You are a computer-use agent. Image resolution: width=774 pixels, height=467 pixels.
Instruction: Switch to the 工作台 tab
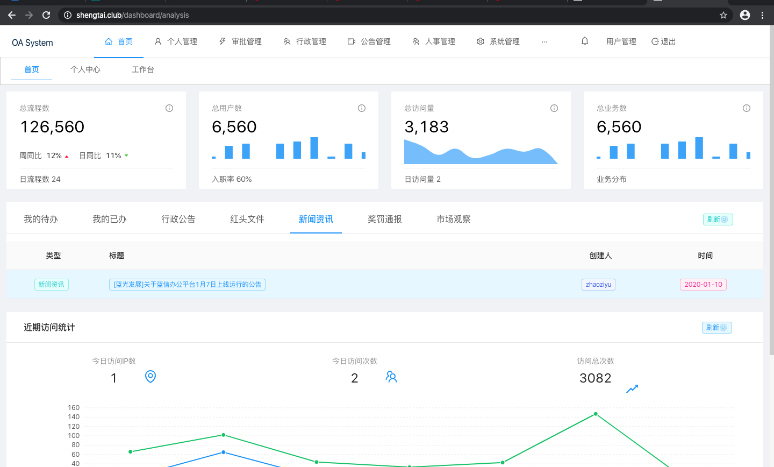pos(143,69)
